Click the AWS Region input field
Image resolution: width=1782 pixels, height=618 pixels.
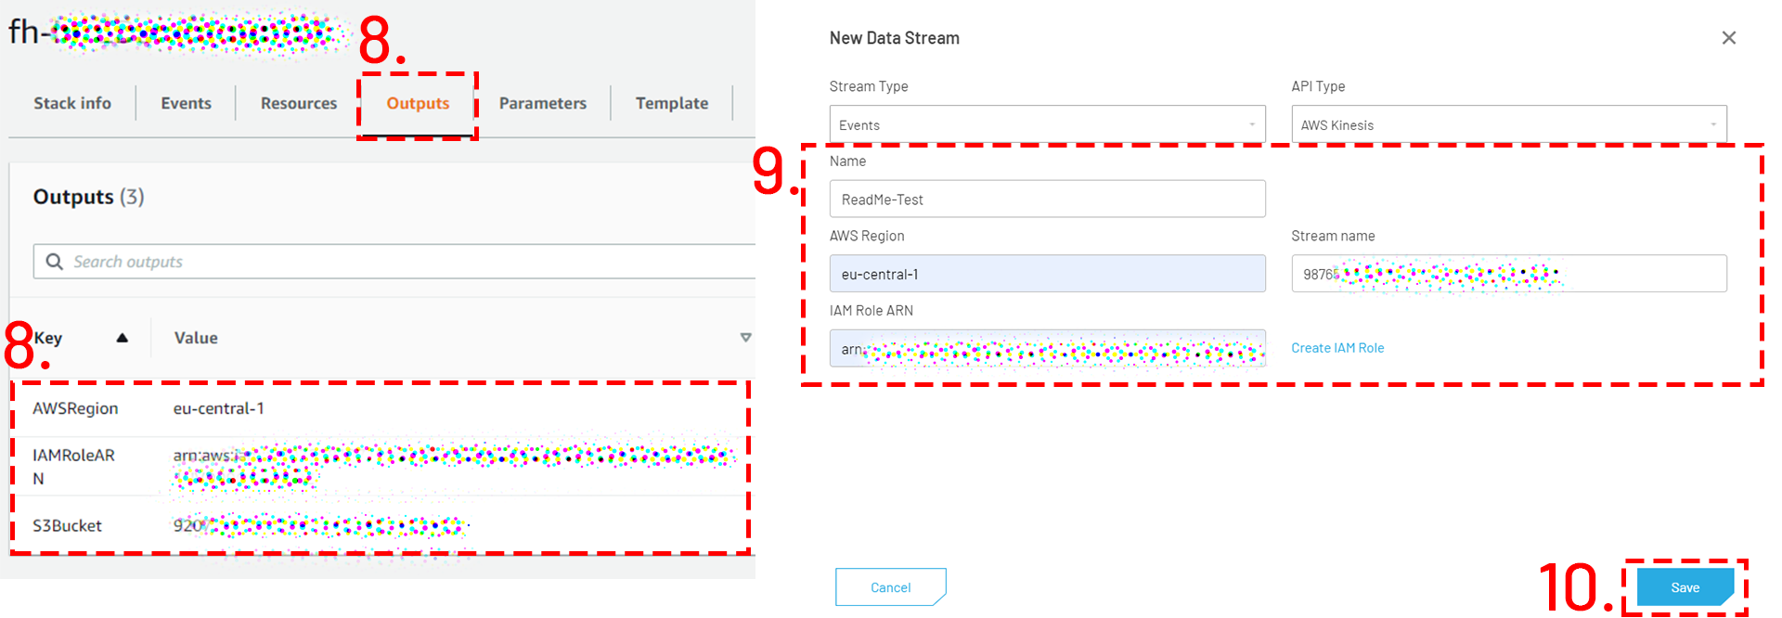(1047, 274)
